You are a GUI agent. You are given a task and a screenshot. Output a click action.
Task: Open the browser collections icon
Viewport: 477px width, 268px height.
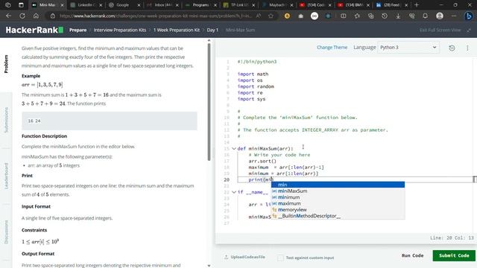(x=371, y=16)
